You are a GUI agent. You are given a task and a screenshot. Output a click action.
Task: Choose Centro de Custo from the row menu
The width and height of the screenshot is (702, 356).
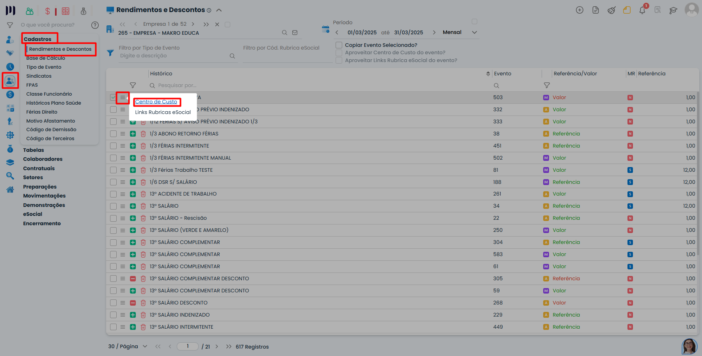click(x=156, y=102)
